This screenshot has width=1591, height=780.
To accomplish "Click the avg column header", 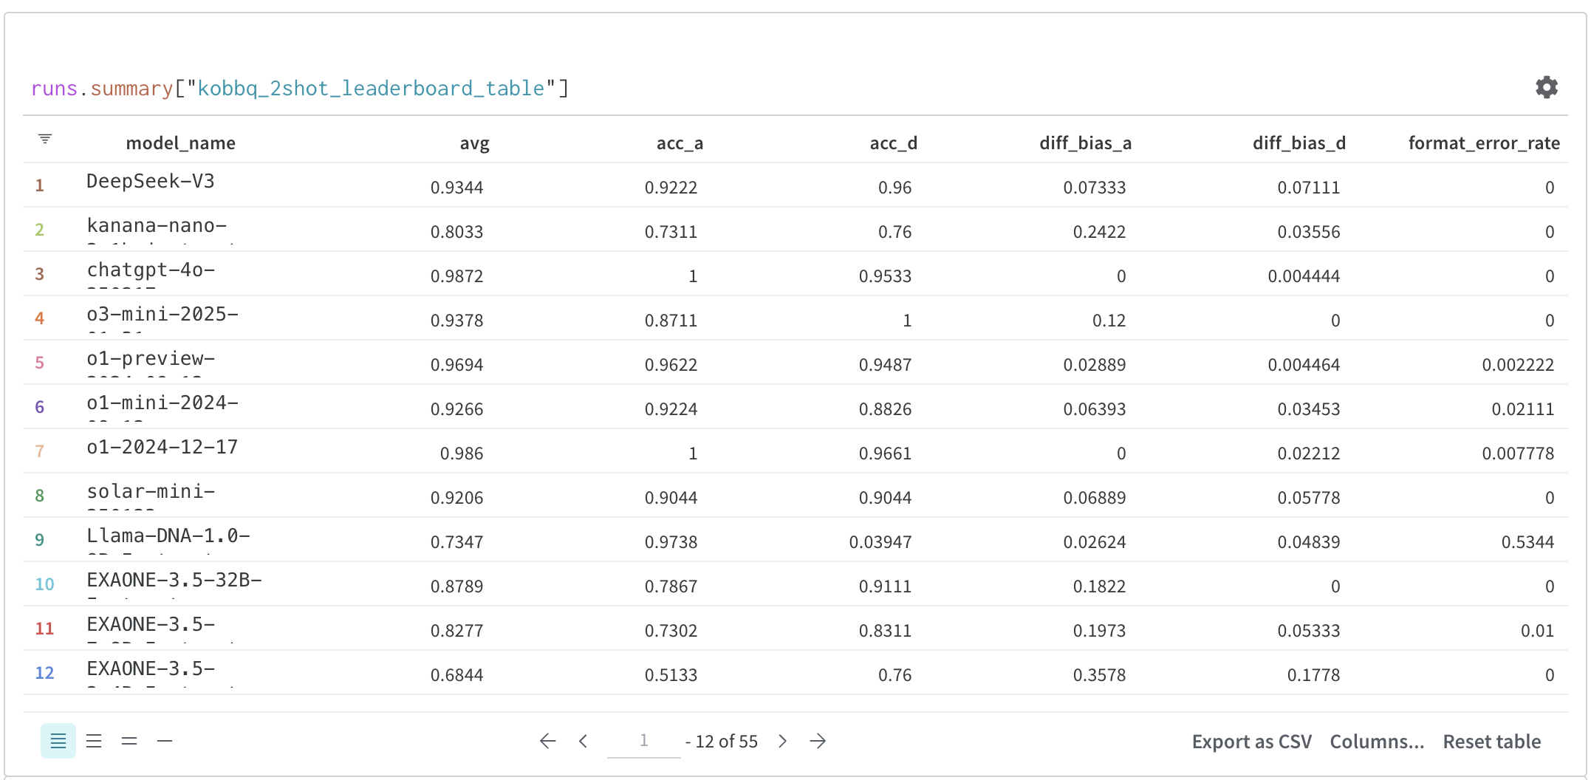I will click(x=474, y=143).
